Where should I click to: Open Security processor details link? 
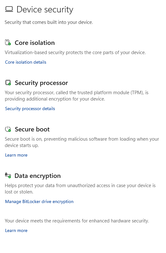(30, 109)
